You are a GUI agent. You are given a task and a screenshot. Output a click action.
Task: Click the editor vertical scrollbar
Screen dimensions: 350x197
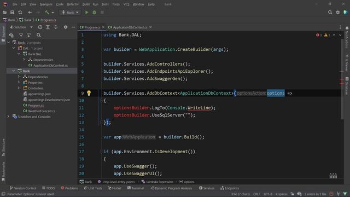point(342,79)
